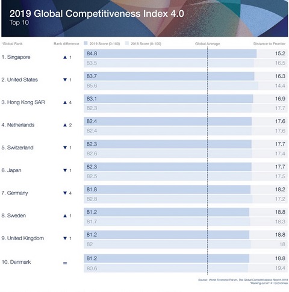Screen dimensions: 289x292
Task: Click Sweden's upward rank arrow
Action: click(x=65, y=216)
